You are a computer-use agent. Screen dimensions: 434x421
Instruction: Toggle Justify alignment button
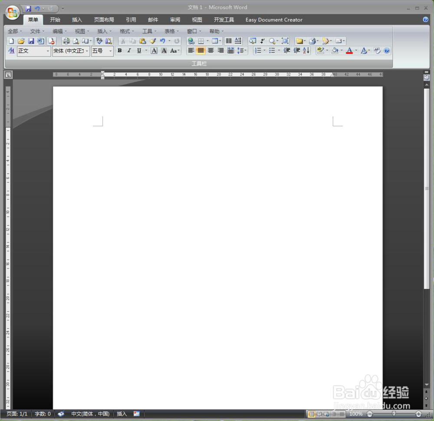[201, 51]
